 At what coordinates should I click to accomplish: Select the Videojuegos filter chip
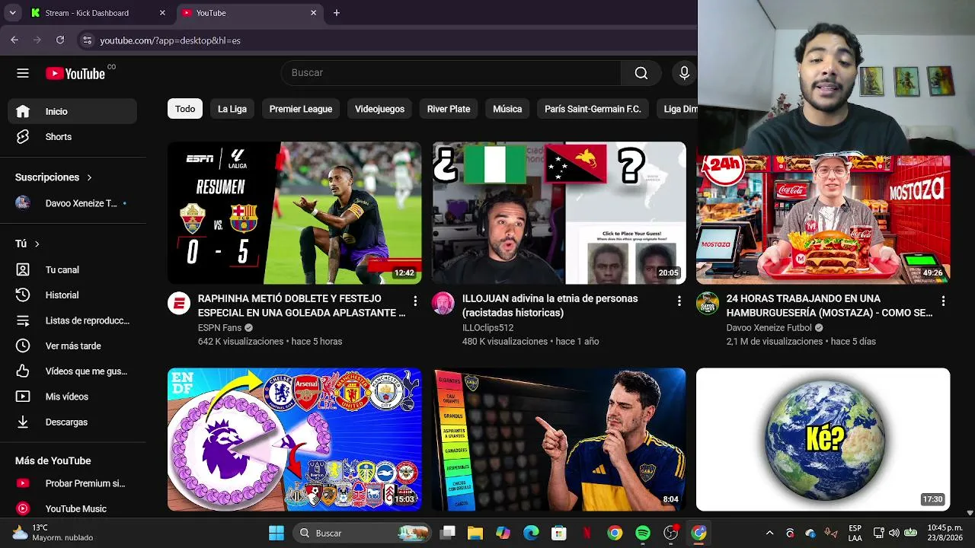(379, 109)
